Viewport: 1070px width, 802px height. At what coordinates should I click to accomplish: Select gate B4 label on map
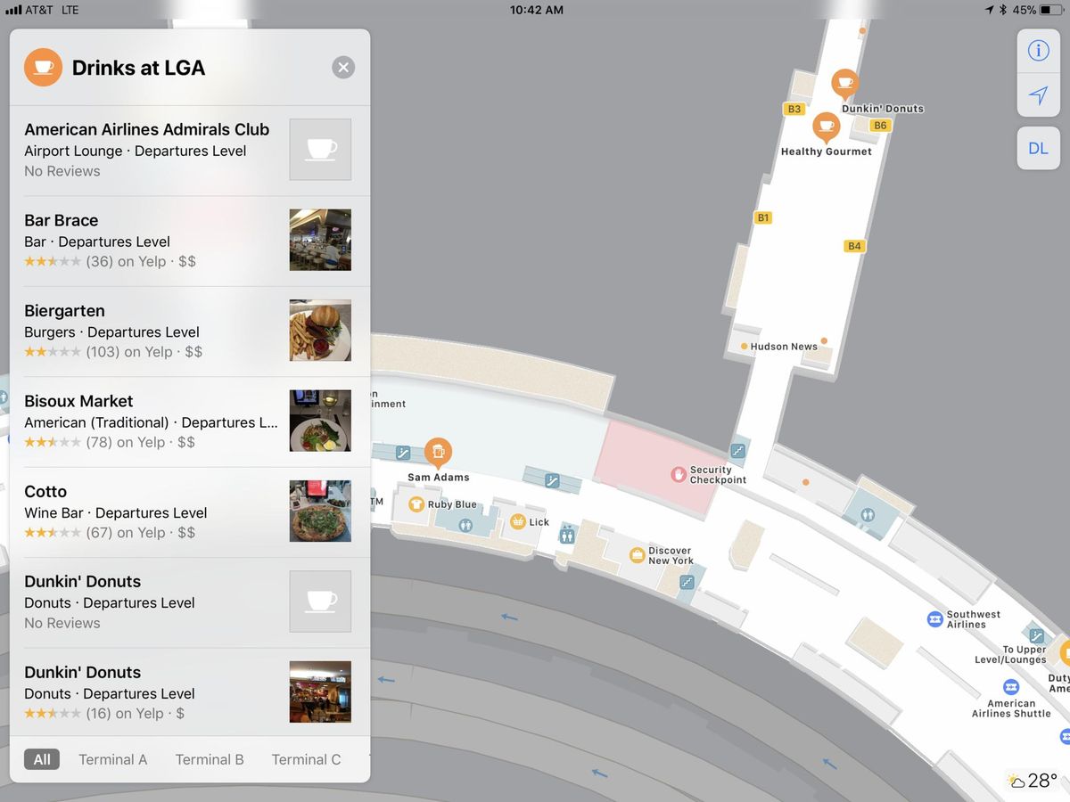pyautogui.click(x=854, y=246)
